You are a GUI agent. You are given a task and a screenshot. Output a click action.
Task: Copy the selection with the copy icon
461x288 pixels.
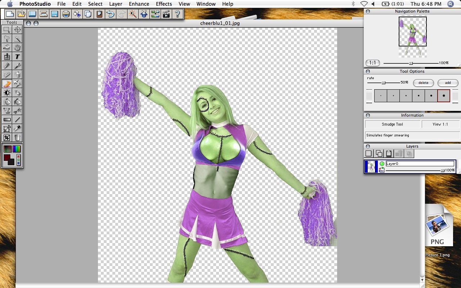[x=88, y=14]
